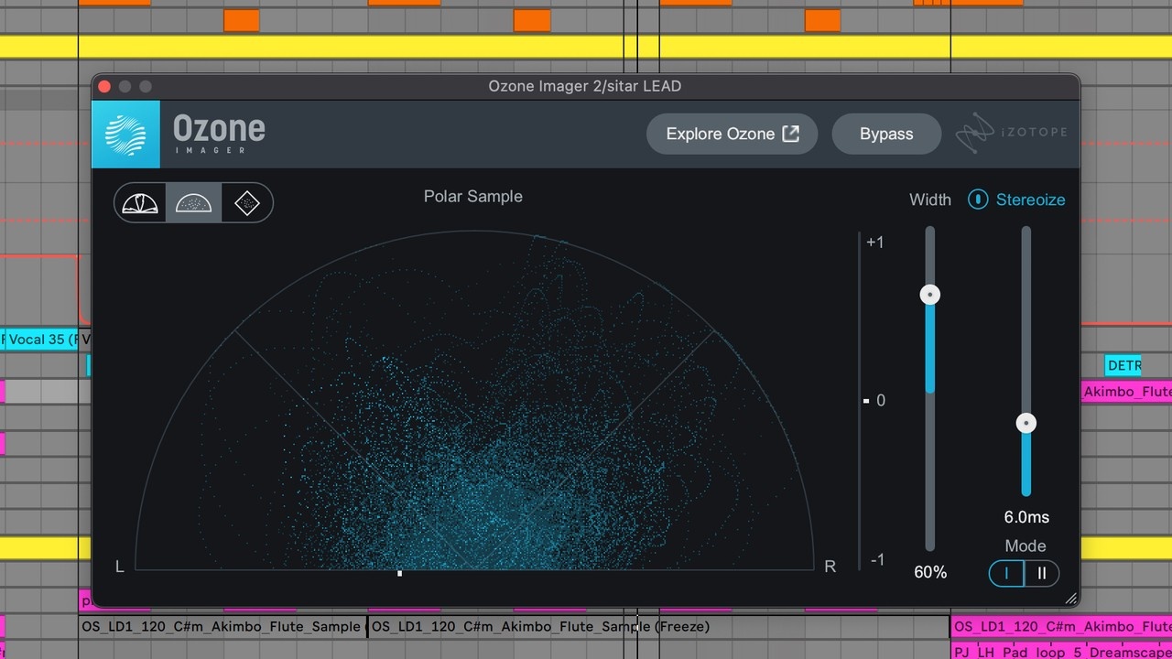Select Stereoize Mode II
This screenshot has width=1172, height=659.
coord(1042,573)
